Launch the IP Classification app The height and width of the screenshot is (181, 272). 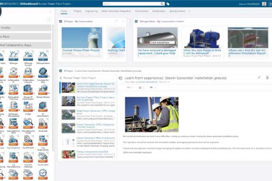[x=43, y=107]
